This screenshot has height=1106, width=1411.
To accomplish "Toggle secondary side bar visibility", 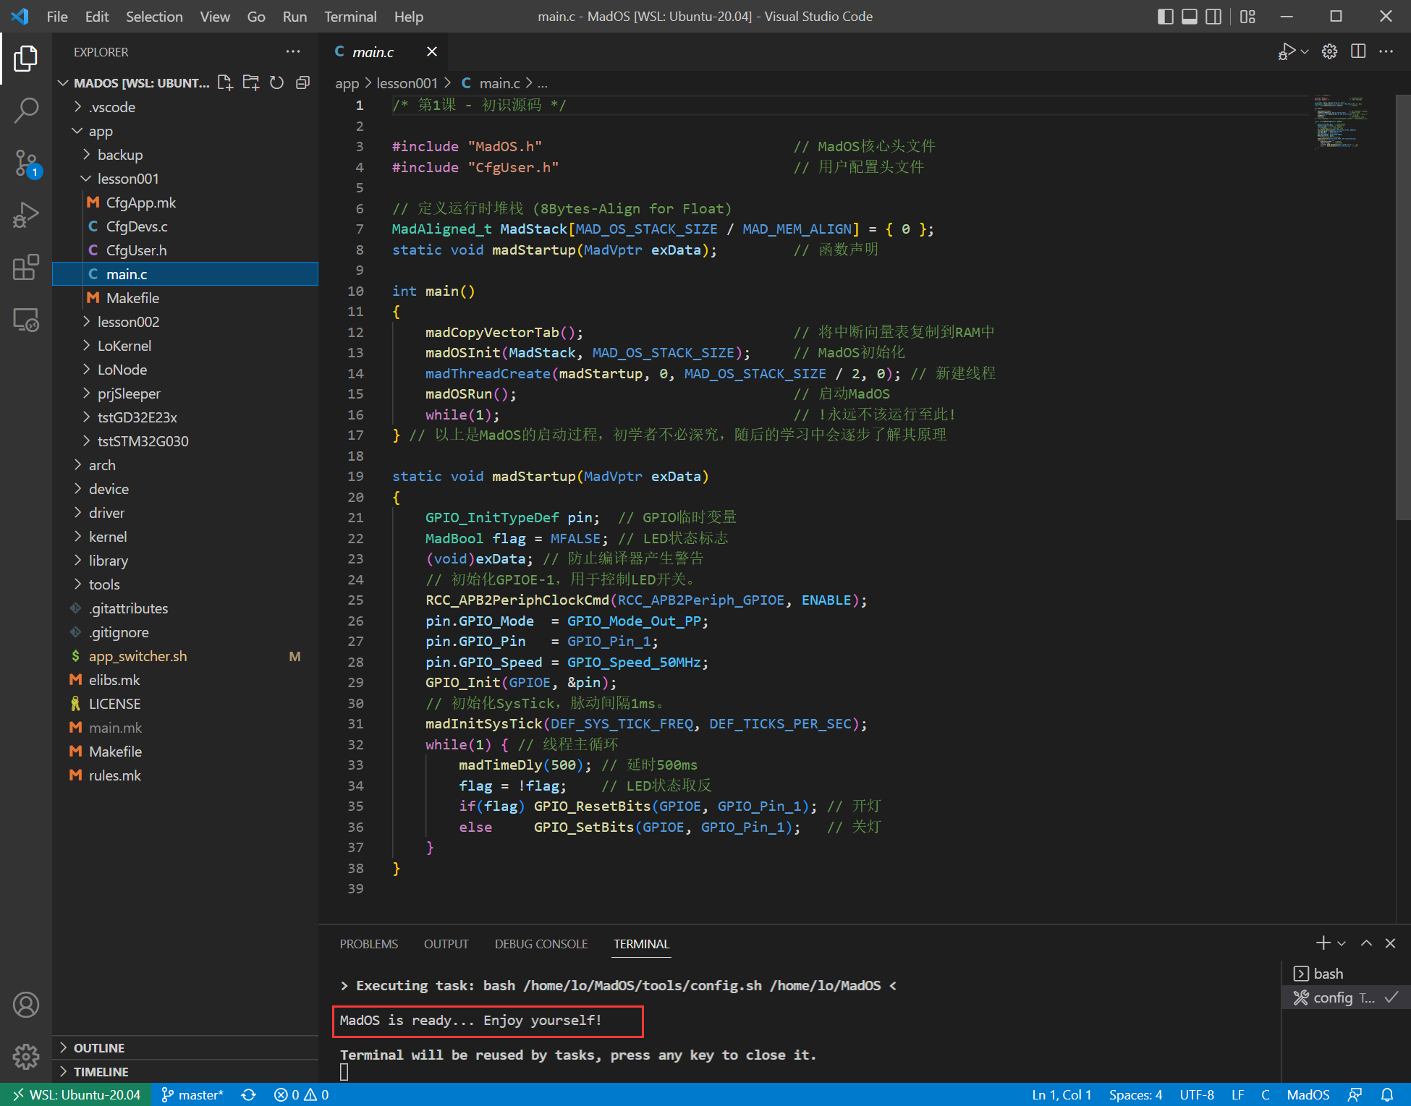I will 1213,16.
